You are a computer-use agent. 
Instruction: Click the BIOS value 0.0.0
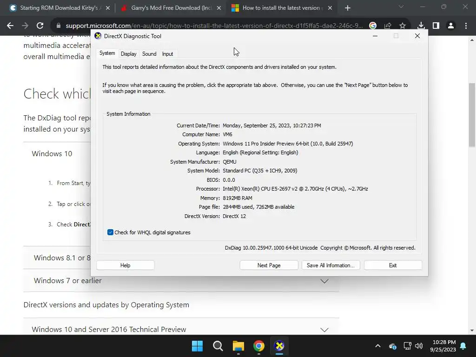(x=229, y=180)
